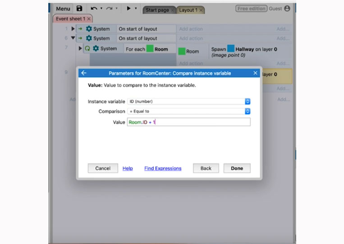344x244 pixels.
Task: Switch to the Start page tab
Action: (157, 10)
